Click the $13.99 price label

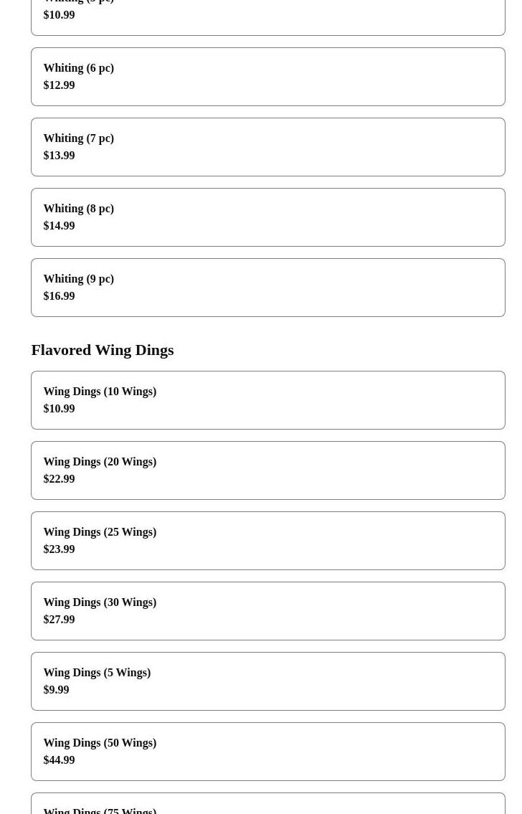(59, 155)
